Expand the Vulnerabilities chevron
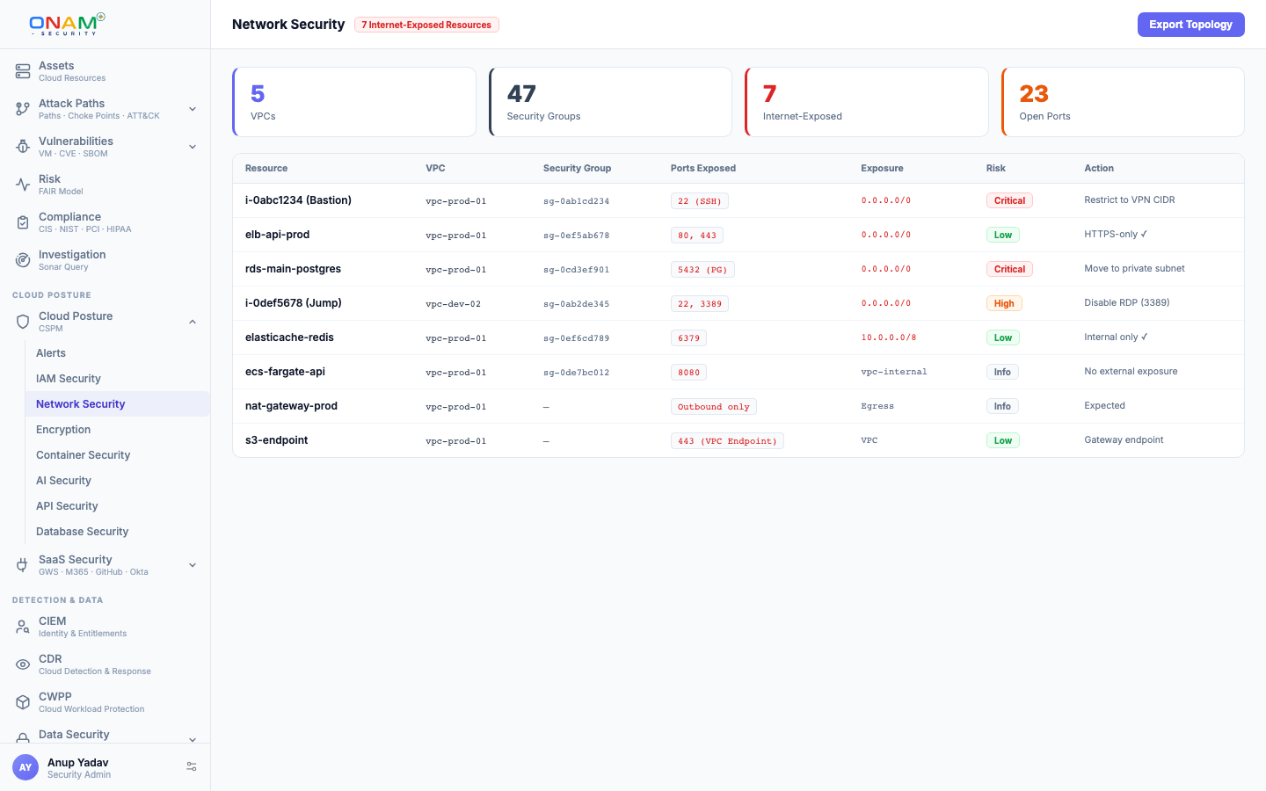This screenshot has width=1266, height=791. [193, 147]
